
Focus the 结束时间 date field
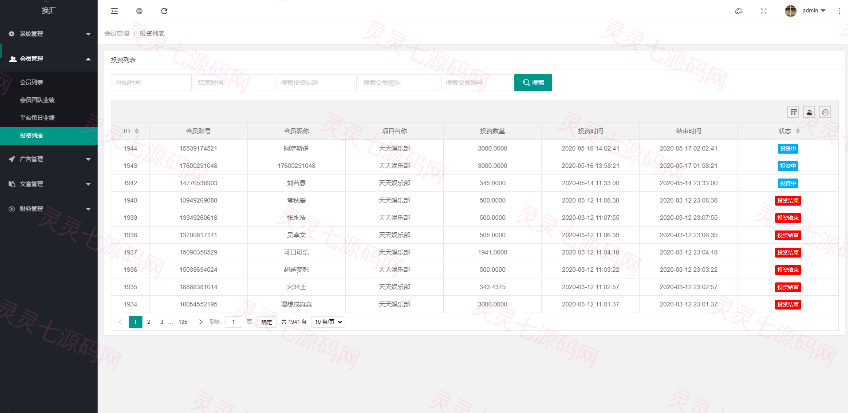234,83
